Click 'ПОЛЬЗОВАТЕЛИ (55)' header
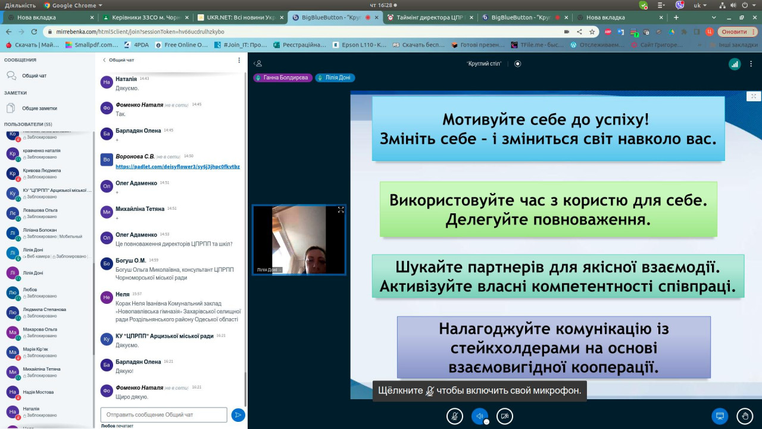 28,125
